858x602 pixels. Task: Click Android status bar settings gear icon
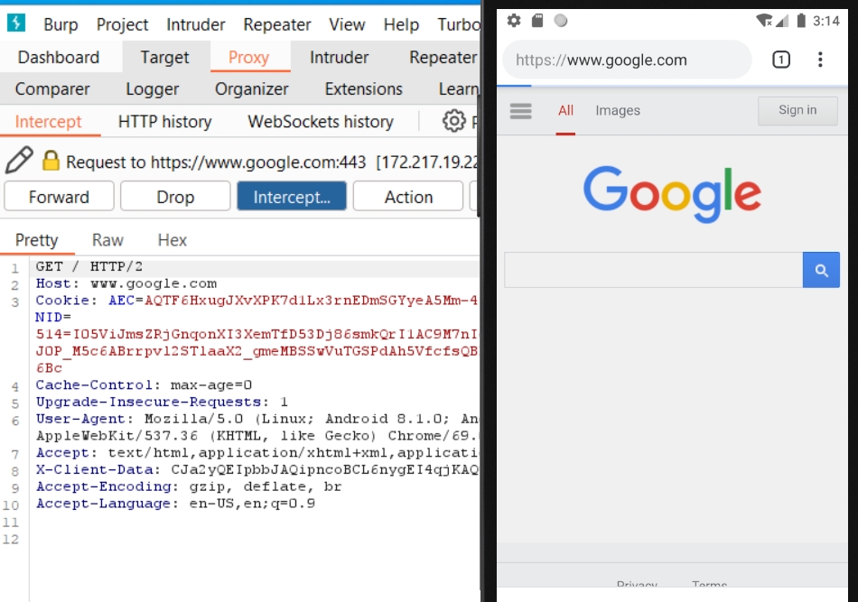pos(514,20)
